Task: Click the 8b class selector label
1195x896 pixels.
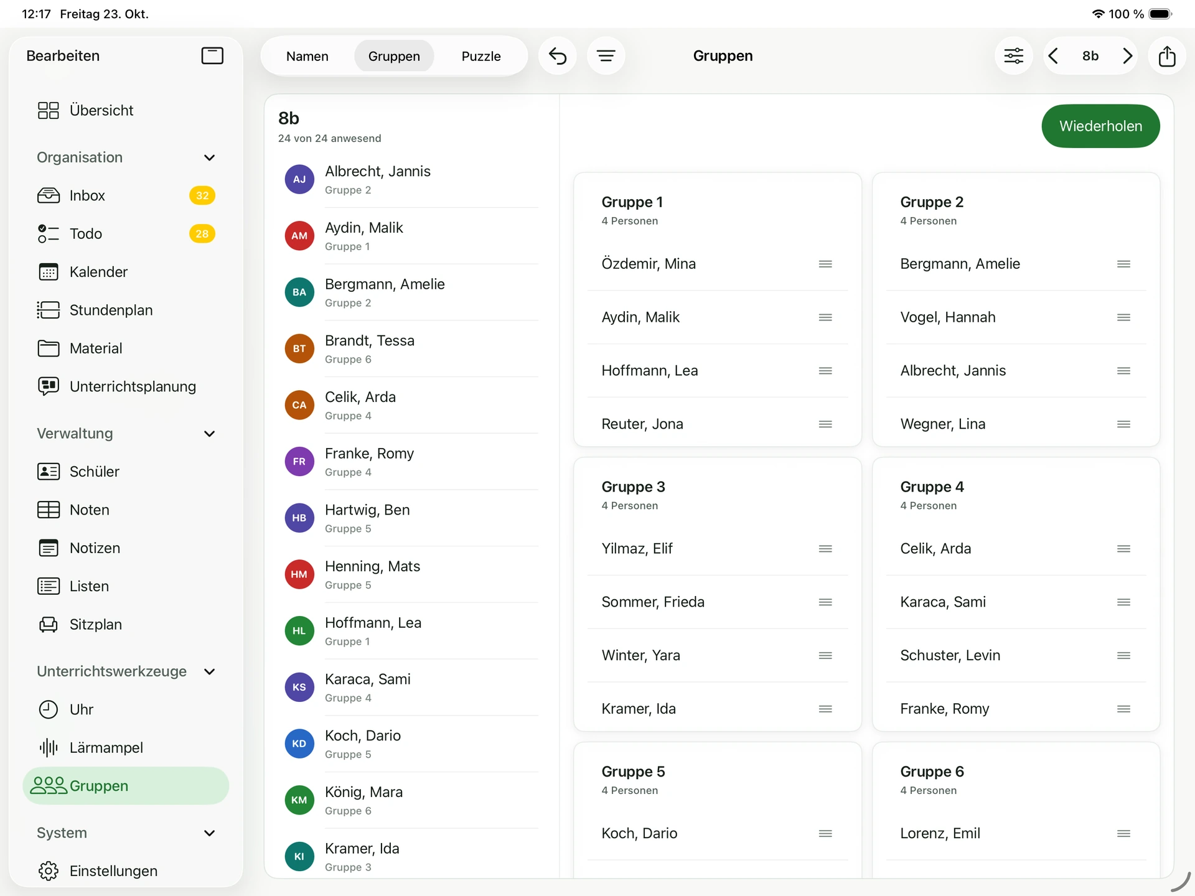Action: (x=1090, y=56)
